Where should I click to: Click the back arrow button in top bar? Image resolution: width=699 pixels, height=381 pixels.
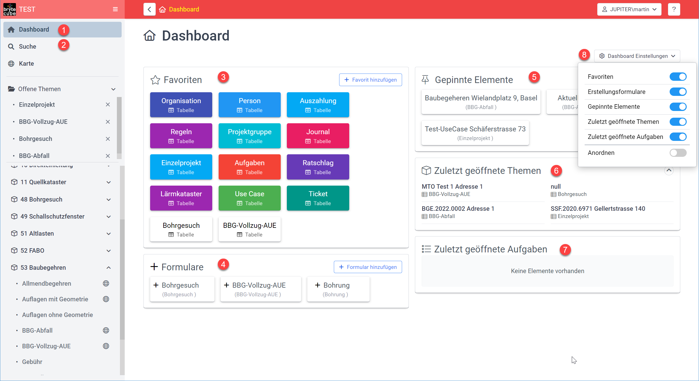pos(150,9)
